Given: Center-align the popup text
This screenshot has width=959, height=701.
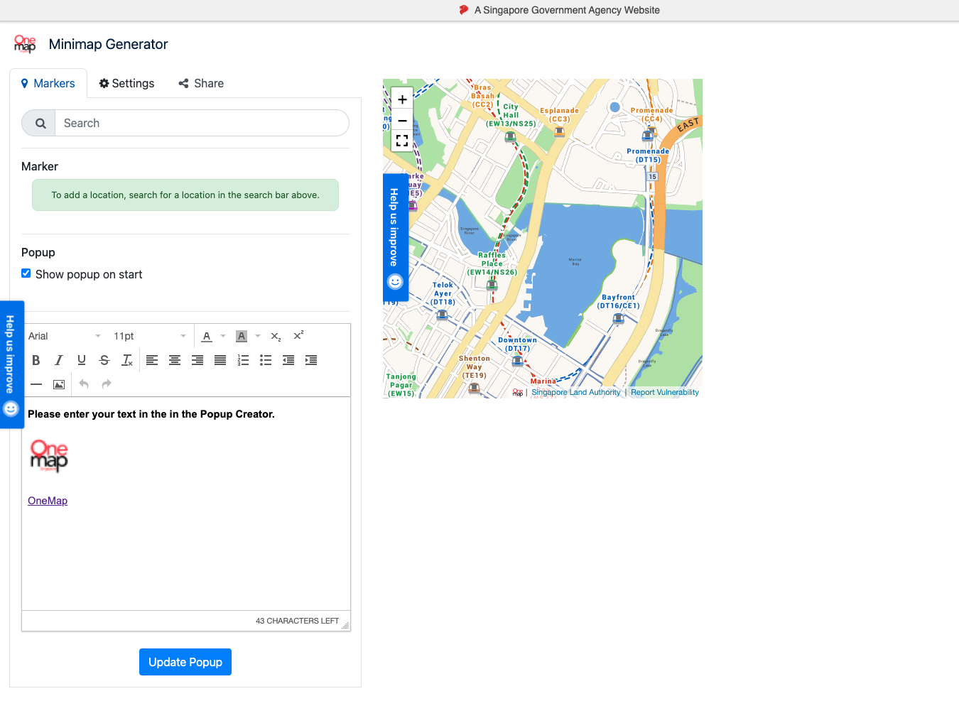Looking at the screenshot, I should point(175,360).
